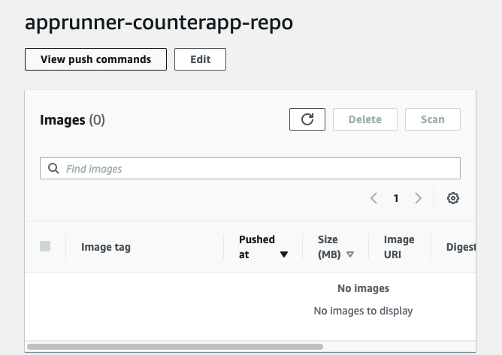Viewport: 502px width, 355px height.
Task: Click the refresh images icon button
Action: pyautogui.click(x=307, y=119)
